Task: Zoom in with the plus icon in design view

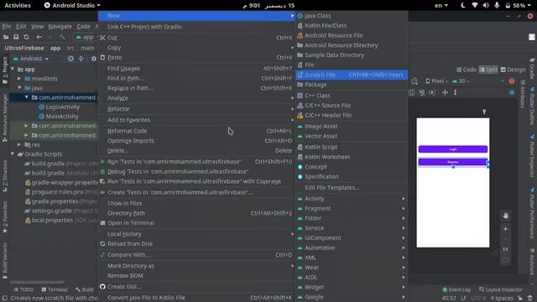Action: pyautogui.click(x=505, y=229)
